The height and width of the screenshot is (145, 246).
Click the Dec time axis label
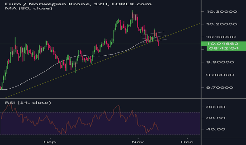coord(187,142)
